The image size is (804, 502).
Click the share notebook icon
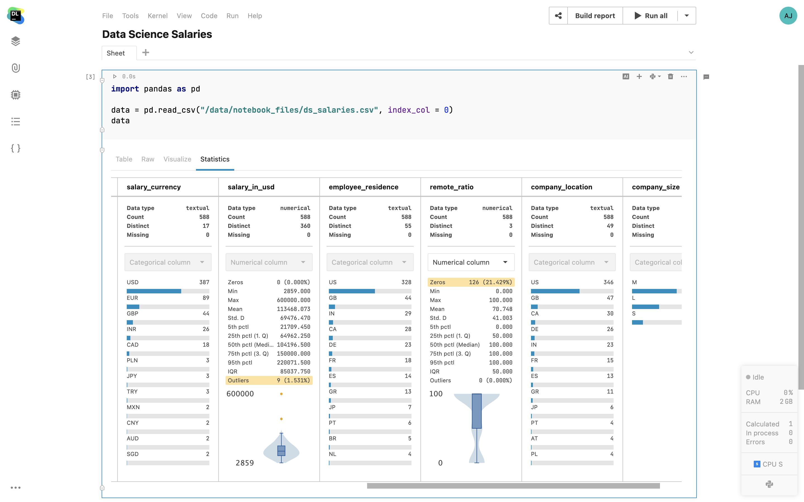click(558, 16)
